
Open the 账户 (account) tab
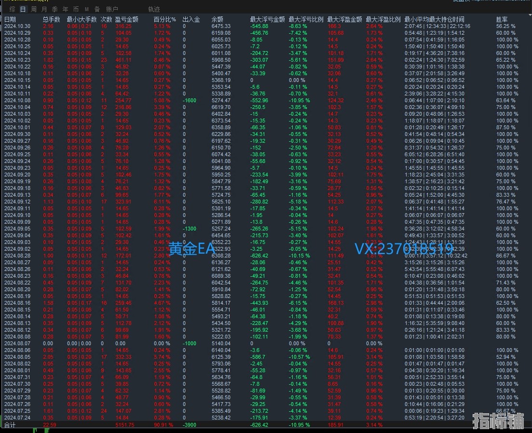coord(112,9)
